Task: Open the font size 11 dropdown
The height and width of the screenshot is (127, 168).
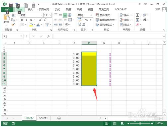Action: click(x=50, y=15)
